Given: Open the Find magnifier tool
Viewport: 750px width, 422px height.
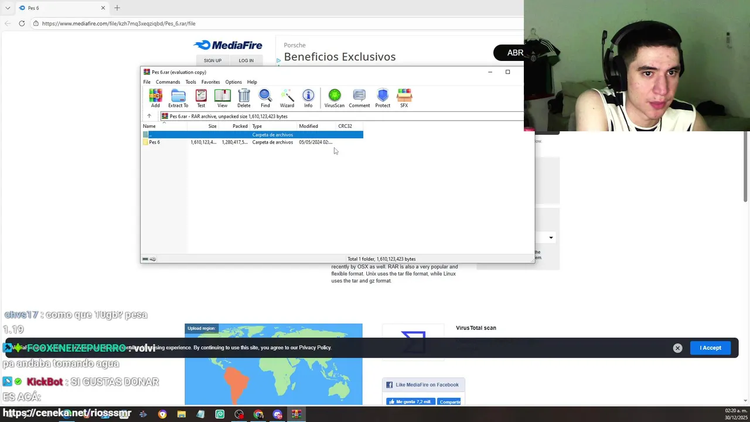Looking at the screenshot, I should (265, 98).
